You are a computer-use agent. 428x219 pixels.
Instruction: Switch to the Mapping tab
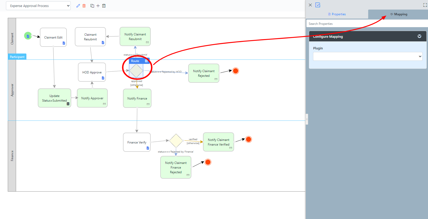398,14
